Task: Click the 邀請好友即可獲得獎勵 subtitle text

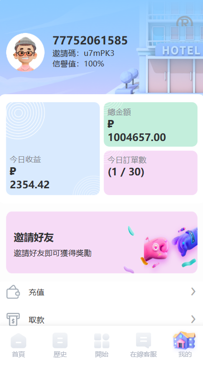Action: pyautogui.click(x=53, y=253)
